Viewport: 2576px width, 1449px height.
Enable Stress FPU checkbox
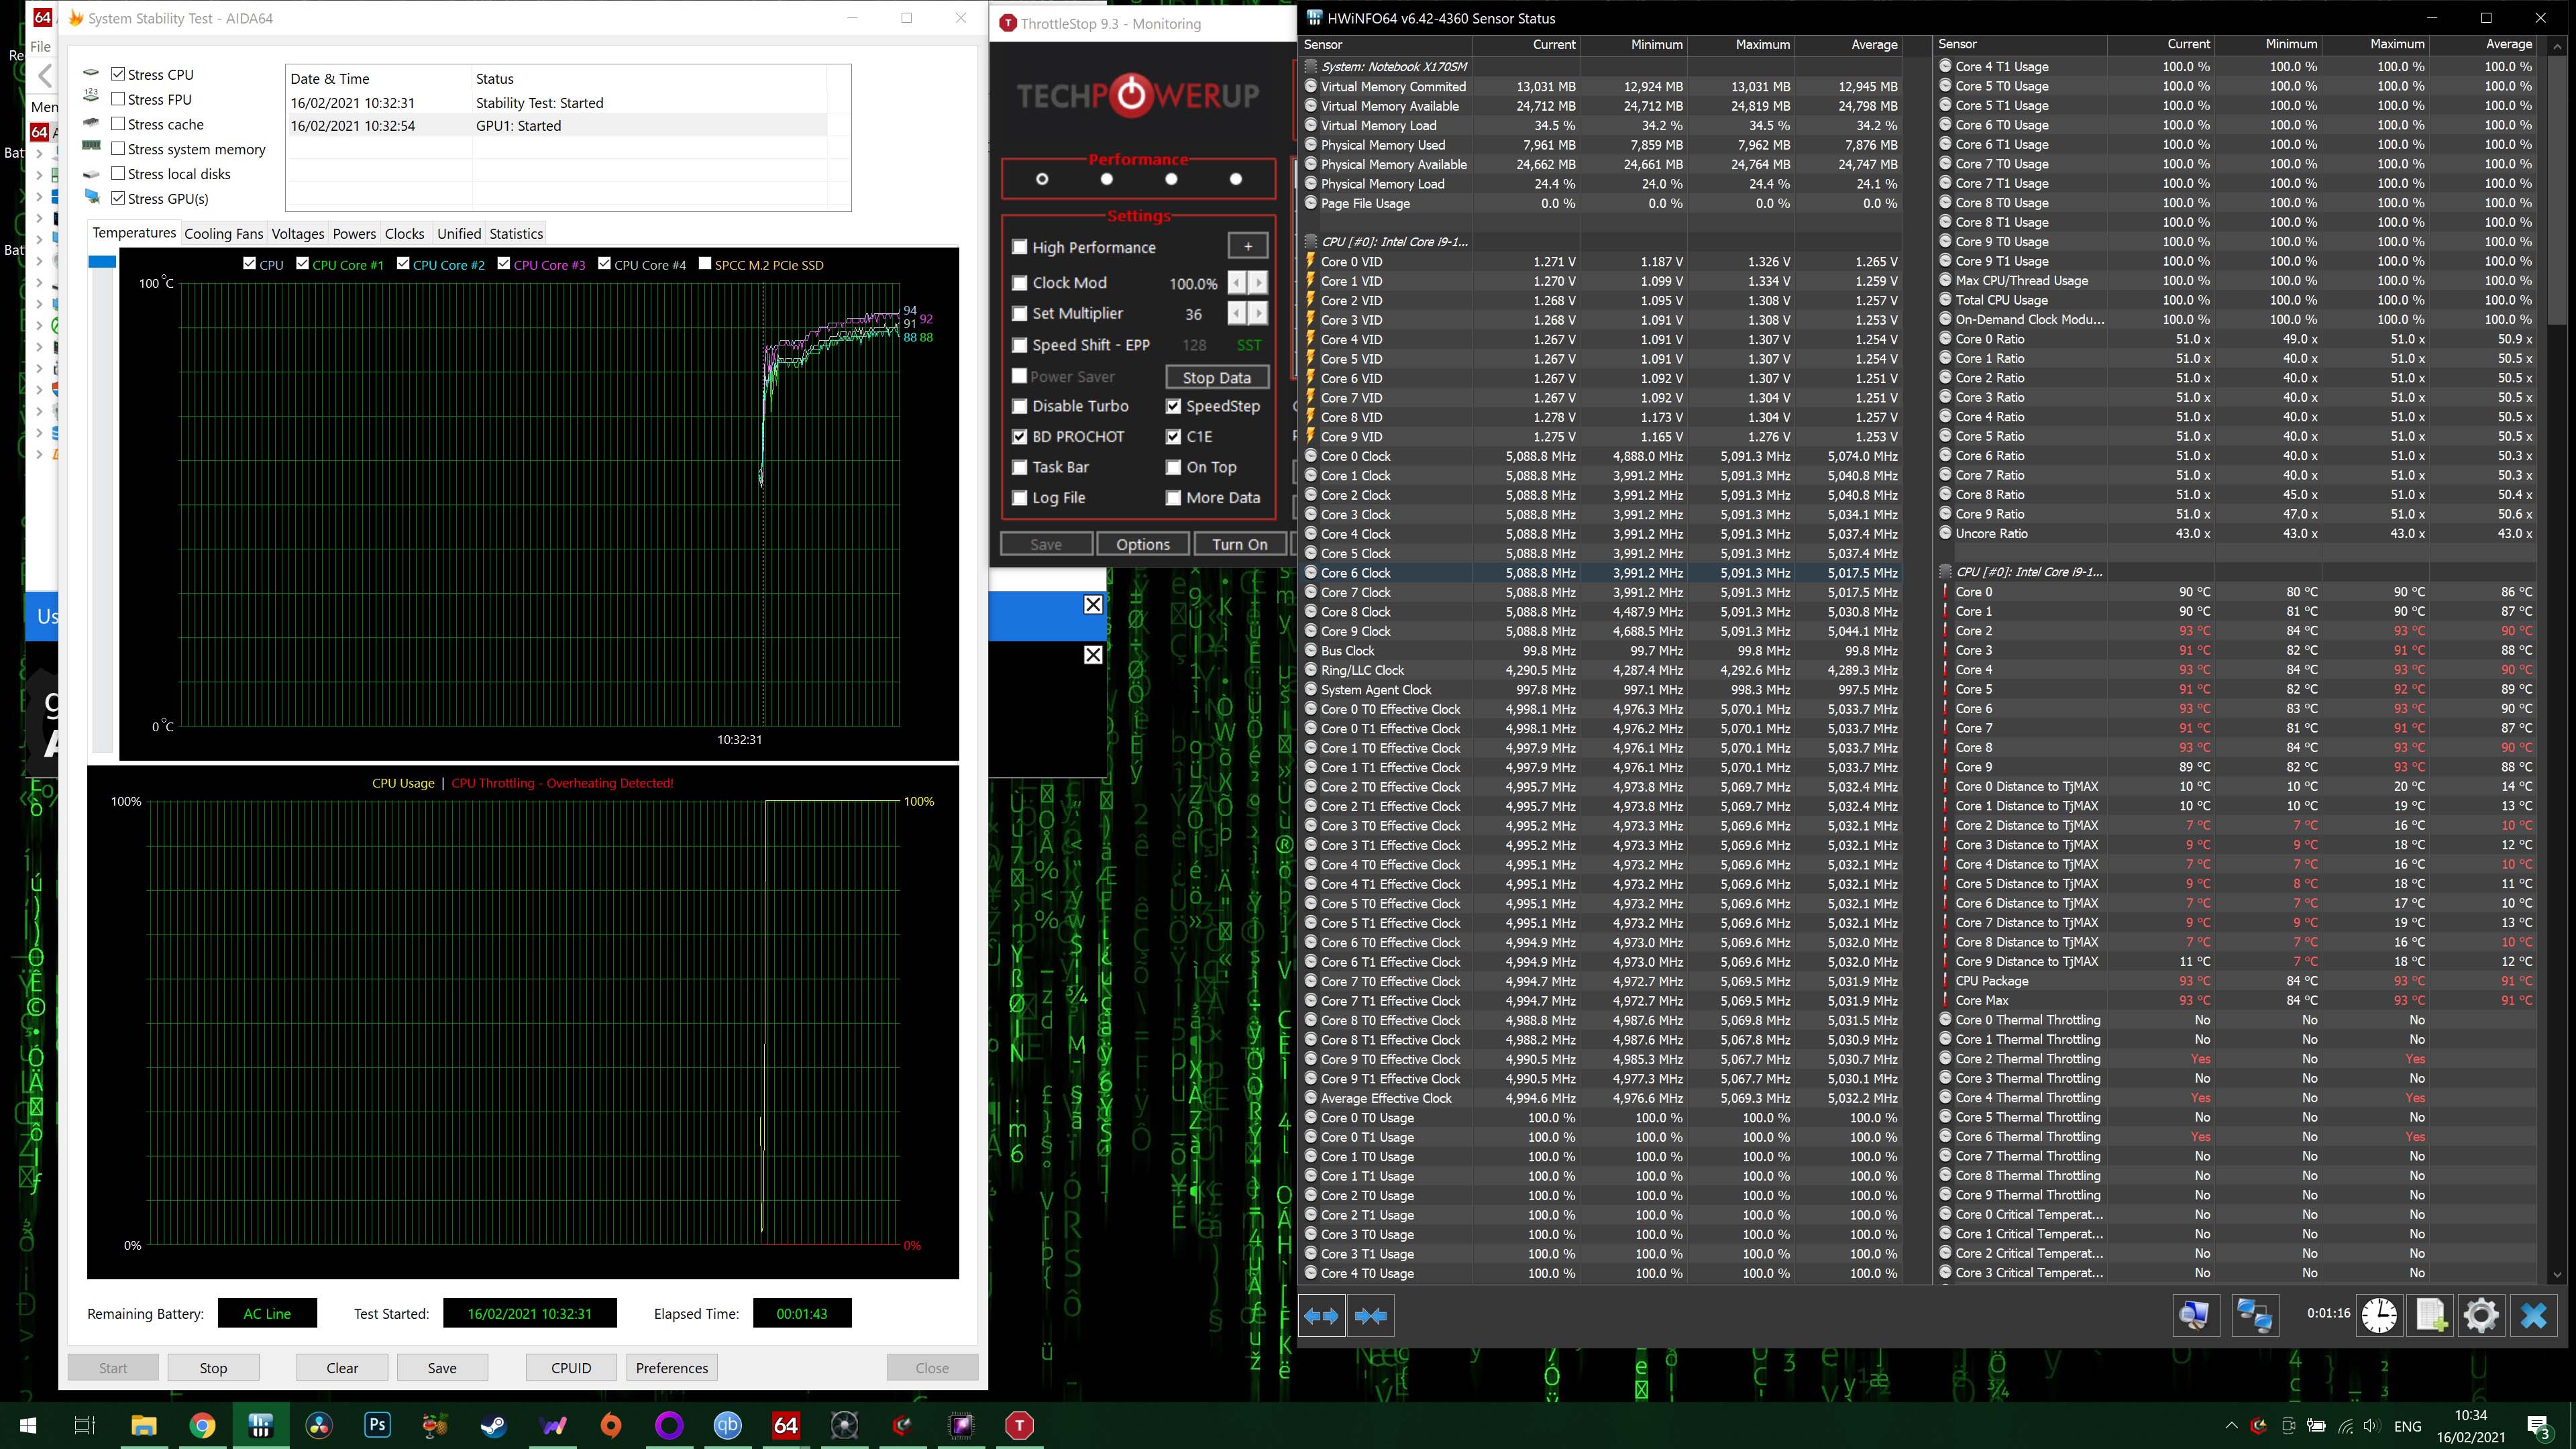click(118, 99)
